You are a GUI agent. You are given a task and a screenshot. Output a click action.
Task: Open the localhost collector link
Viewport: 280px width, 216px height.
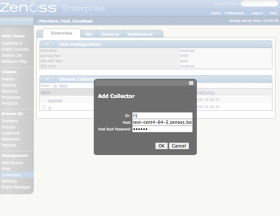(55, 100)
